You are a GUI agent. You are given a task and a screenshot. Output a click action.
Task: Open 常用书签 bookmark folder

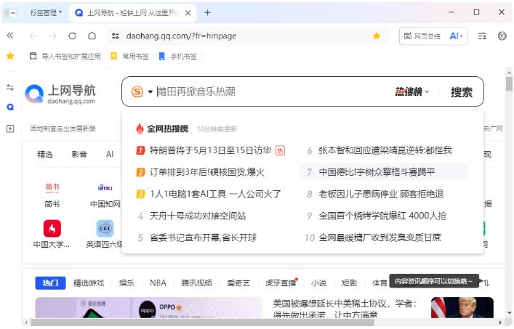pos(129,57)
